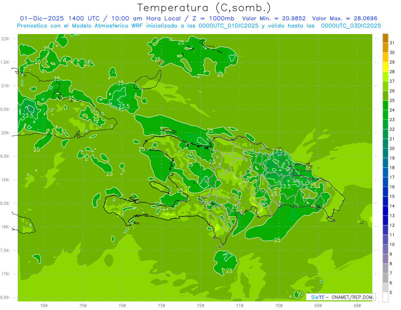This screenshot has width=401, height=310.
Task: Click the '6' legend number
Action: pyautogui.click(x=391, y=283)
